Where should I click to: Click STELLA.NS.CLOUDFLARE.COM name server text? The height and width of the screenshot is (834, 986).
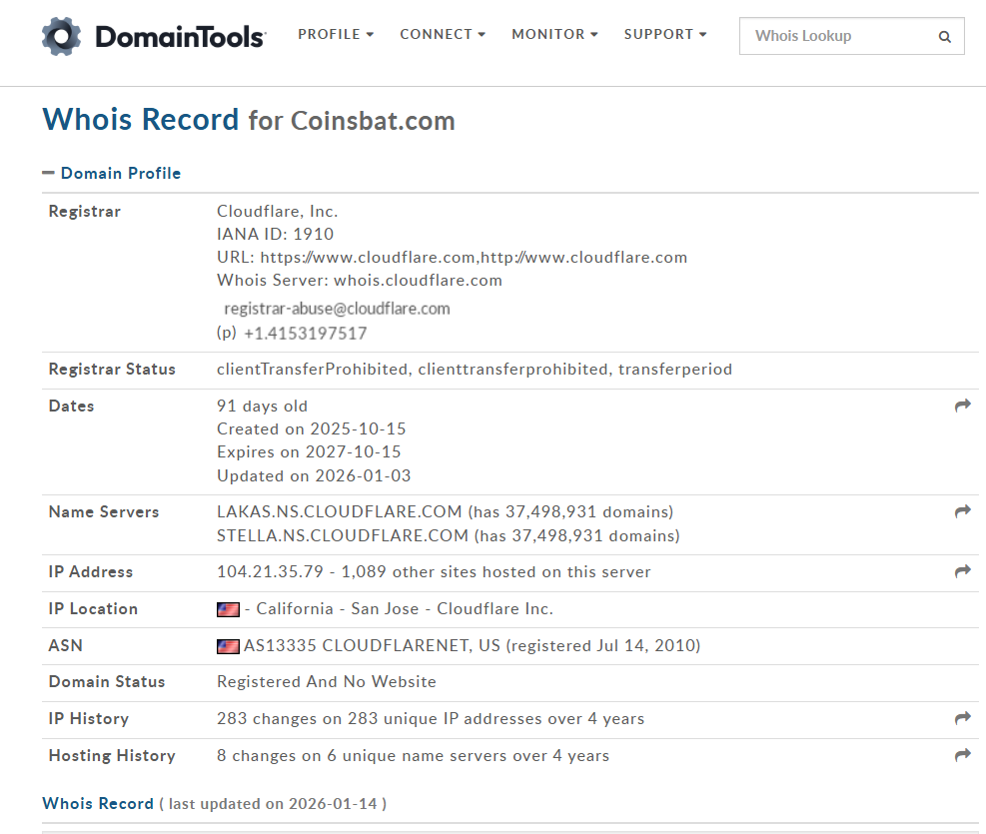[x=343, y=535]
